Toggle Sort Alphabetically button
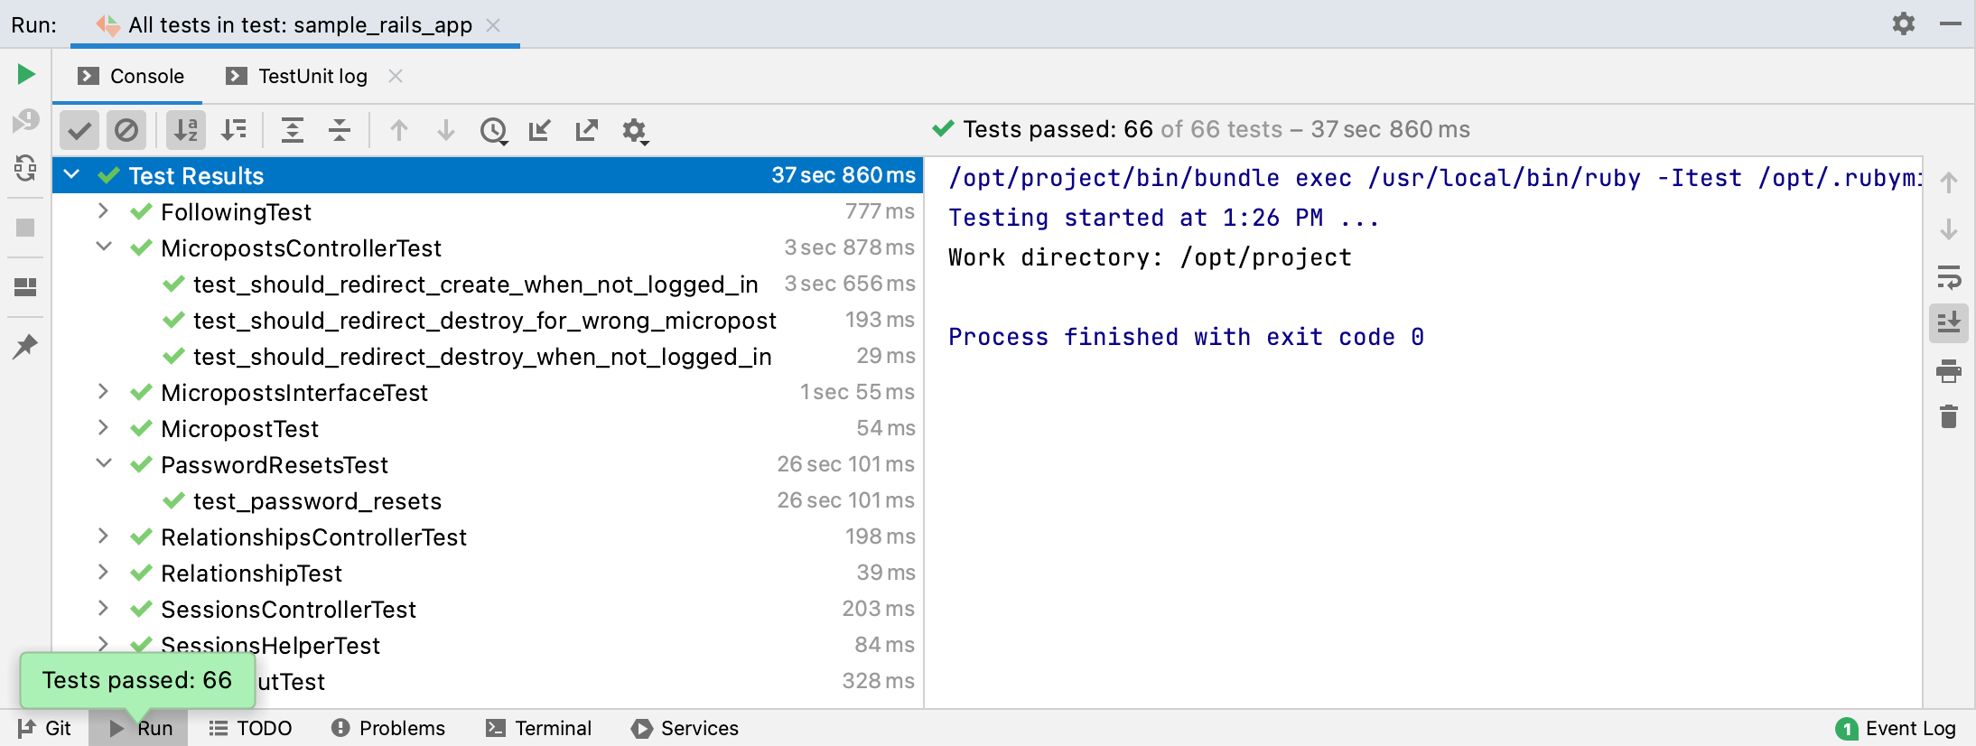The image size is (1976, 746). (x=186, y=130)
